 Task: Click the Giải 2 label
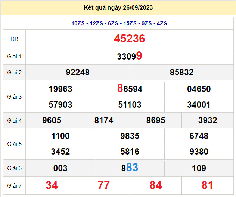click(14, 73)
